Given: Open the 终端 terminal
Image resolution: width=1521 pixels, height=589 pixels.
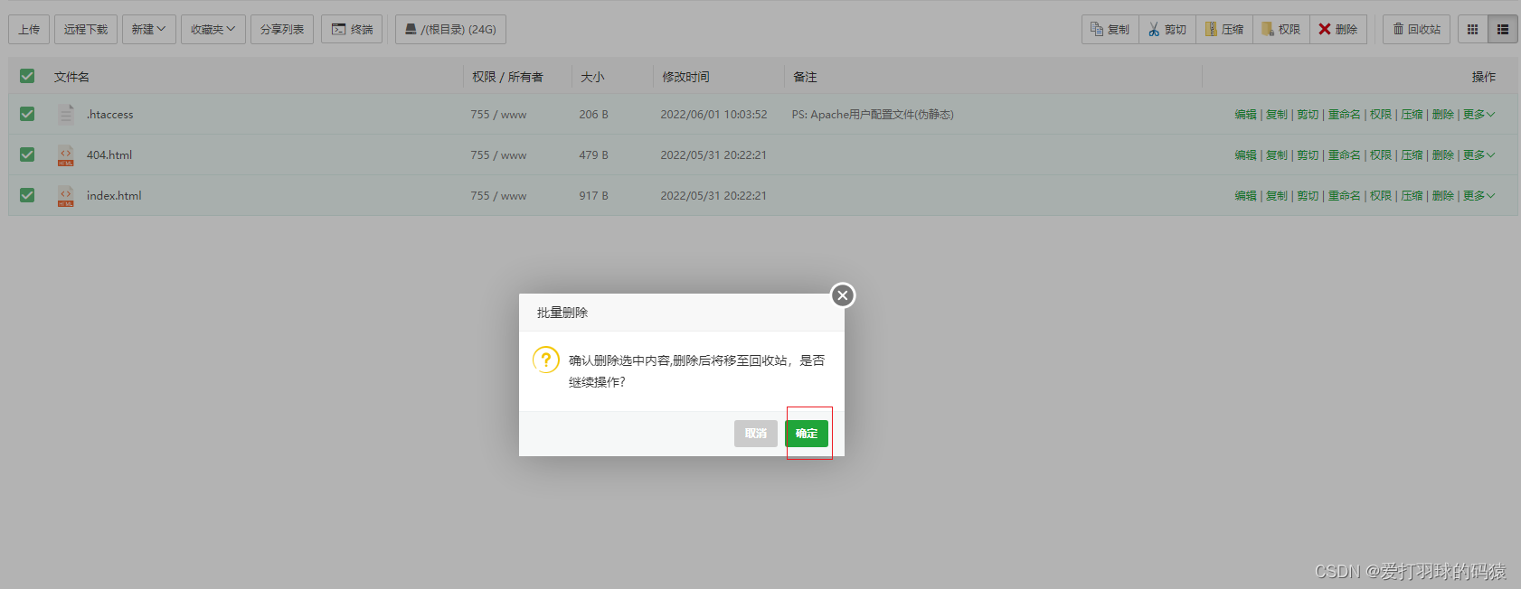Looking at the screenshot, I should tap(352, 29).
